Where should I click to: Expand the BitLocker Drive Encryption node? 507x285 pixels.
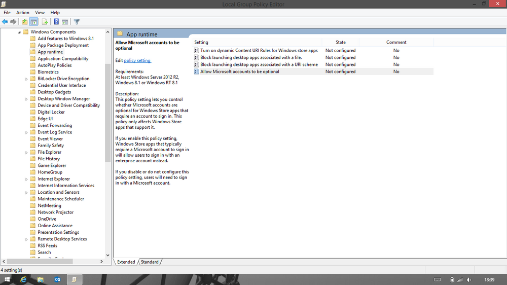[x=26, y=79]
